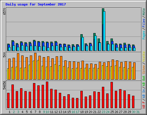Click the cyan Pages bar for day 18
The image size is (147, 115).
coord(83,44)
